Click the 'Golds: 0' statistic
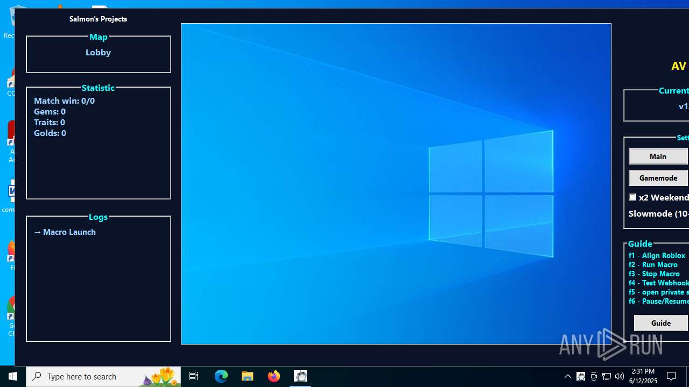Screen dimensions: 689x387 (50, 133)
